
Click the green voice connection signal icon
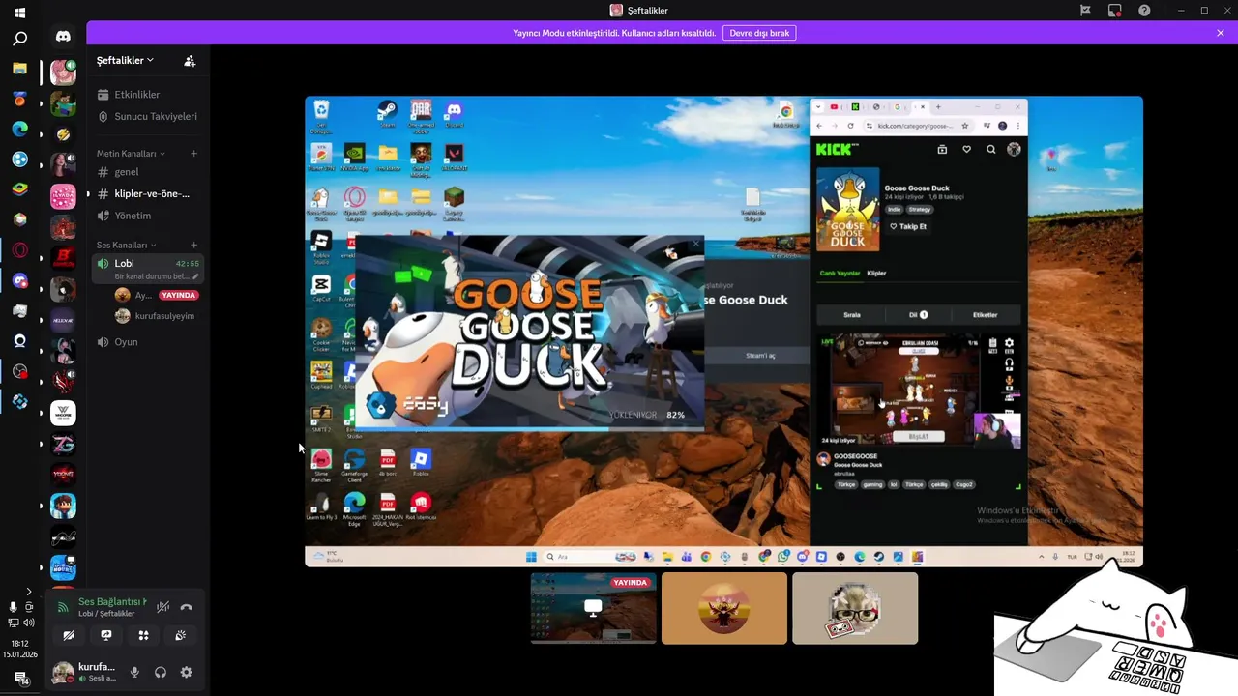63,607
